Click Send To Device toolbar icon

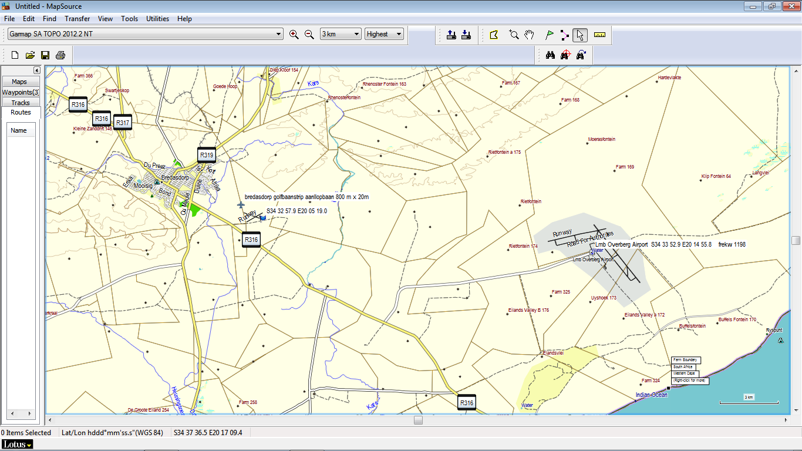(x=451, y=35)
